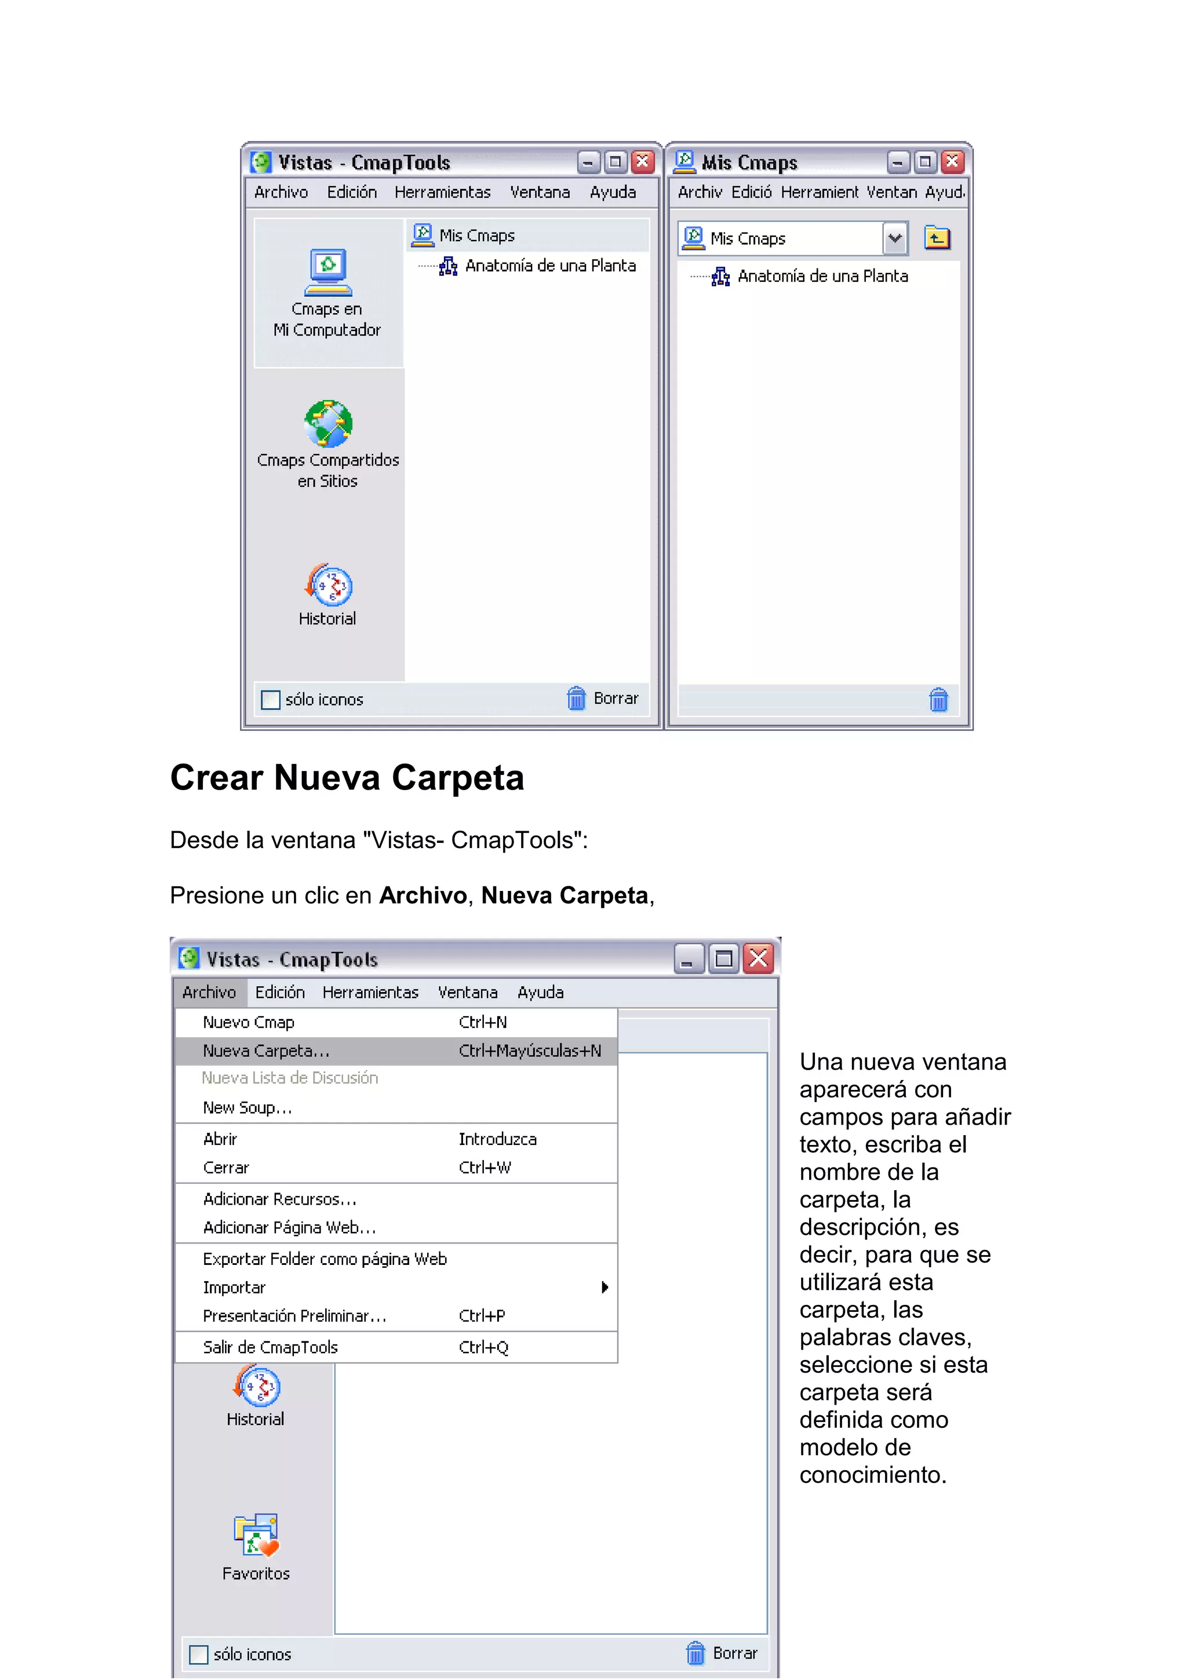The image size is (1187, 1680).
Task: Choose Presentación Preliminar… menu entry
Action: 396,1315
